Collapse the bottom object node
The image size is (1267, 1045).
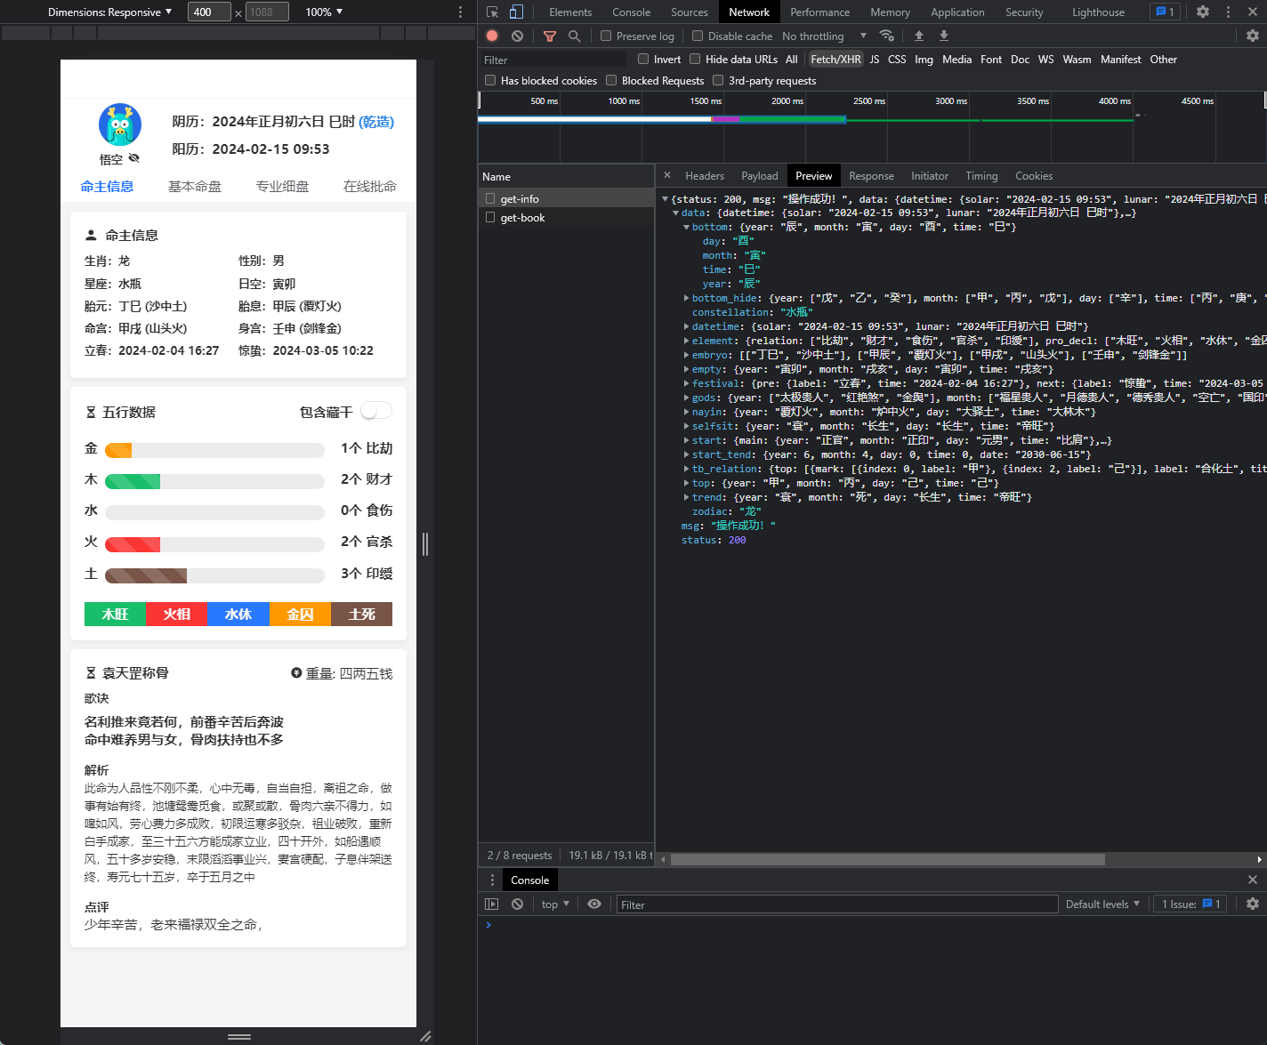(x=686, y=227)
